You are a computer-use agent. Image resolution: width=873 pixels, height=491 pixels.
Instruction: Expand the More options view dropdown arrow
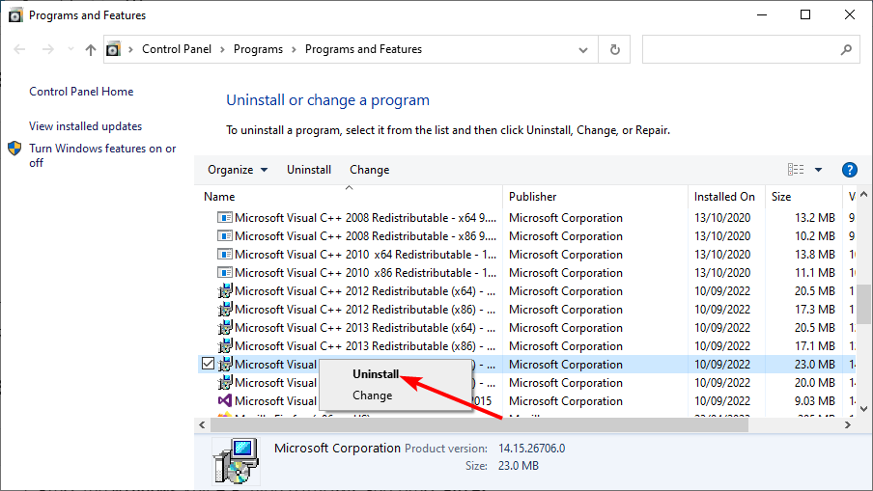coord(819,170)
